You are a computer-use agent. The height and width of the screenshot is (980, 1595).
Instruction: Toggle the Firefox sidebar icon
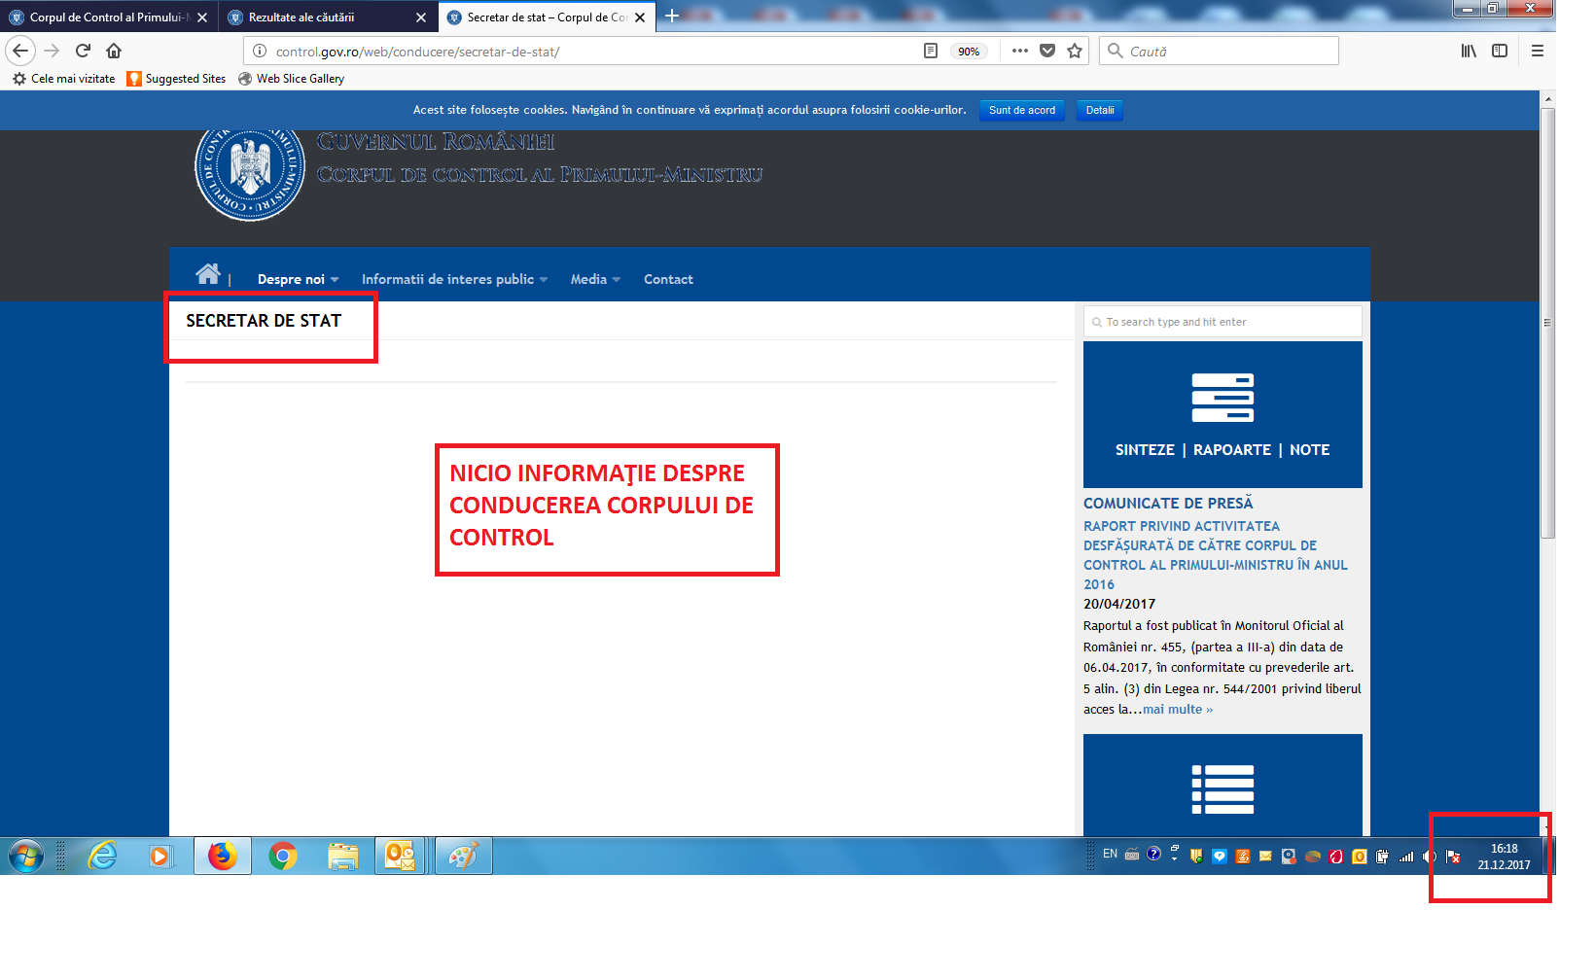point(1500,51)
